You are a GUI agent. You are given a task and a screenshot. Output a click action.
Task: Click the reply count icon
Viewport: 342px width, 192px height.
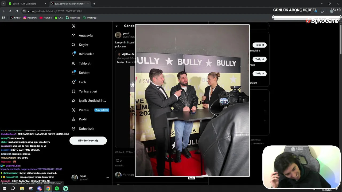[x=117, y=161]
